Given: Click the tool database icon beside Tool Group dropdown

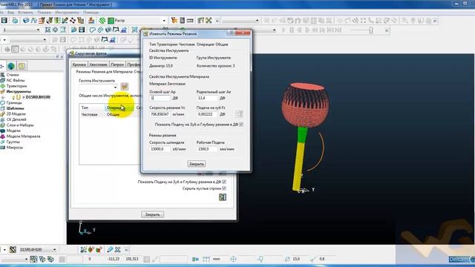Looking at the screenshot, I should pos(125,87).
